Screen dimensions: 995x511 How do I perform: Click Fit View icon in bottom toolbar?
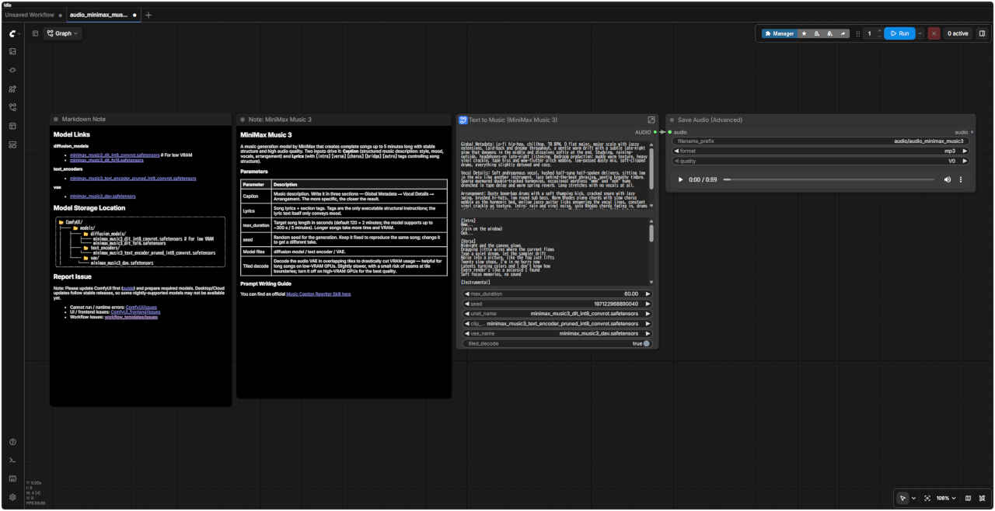pos(927,498)
